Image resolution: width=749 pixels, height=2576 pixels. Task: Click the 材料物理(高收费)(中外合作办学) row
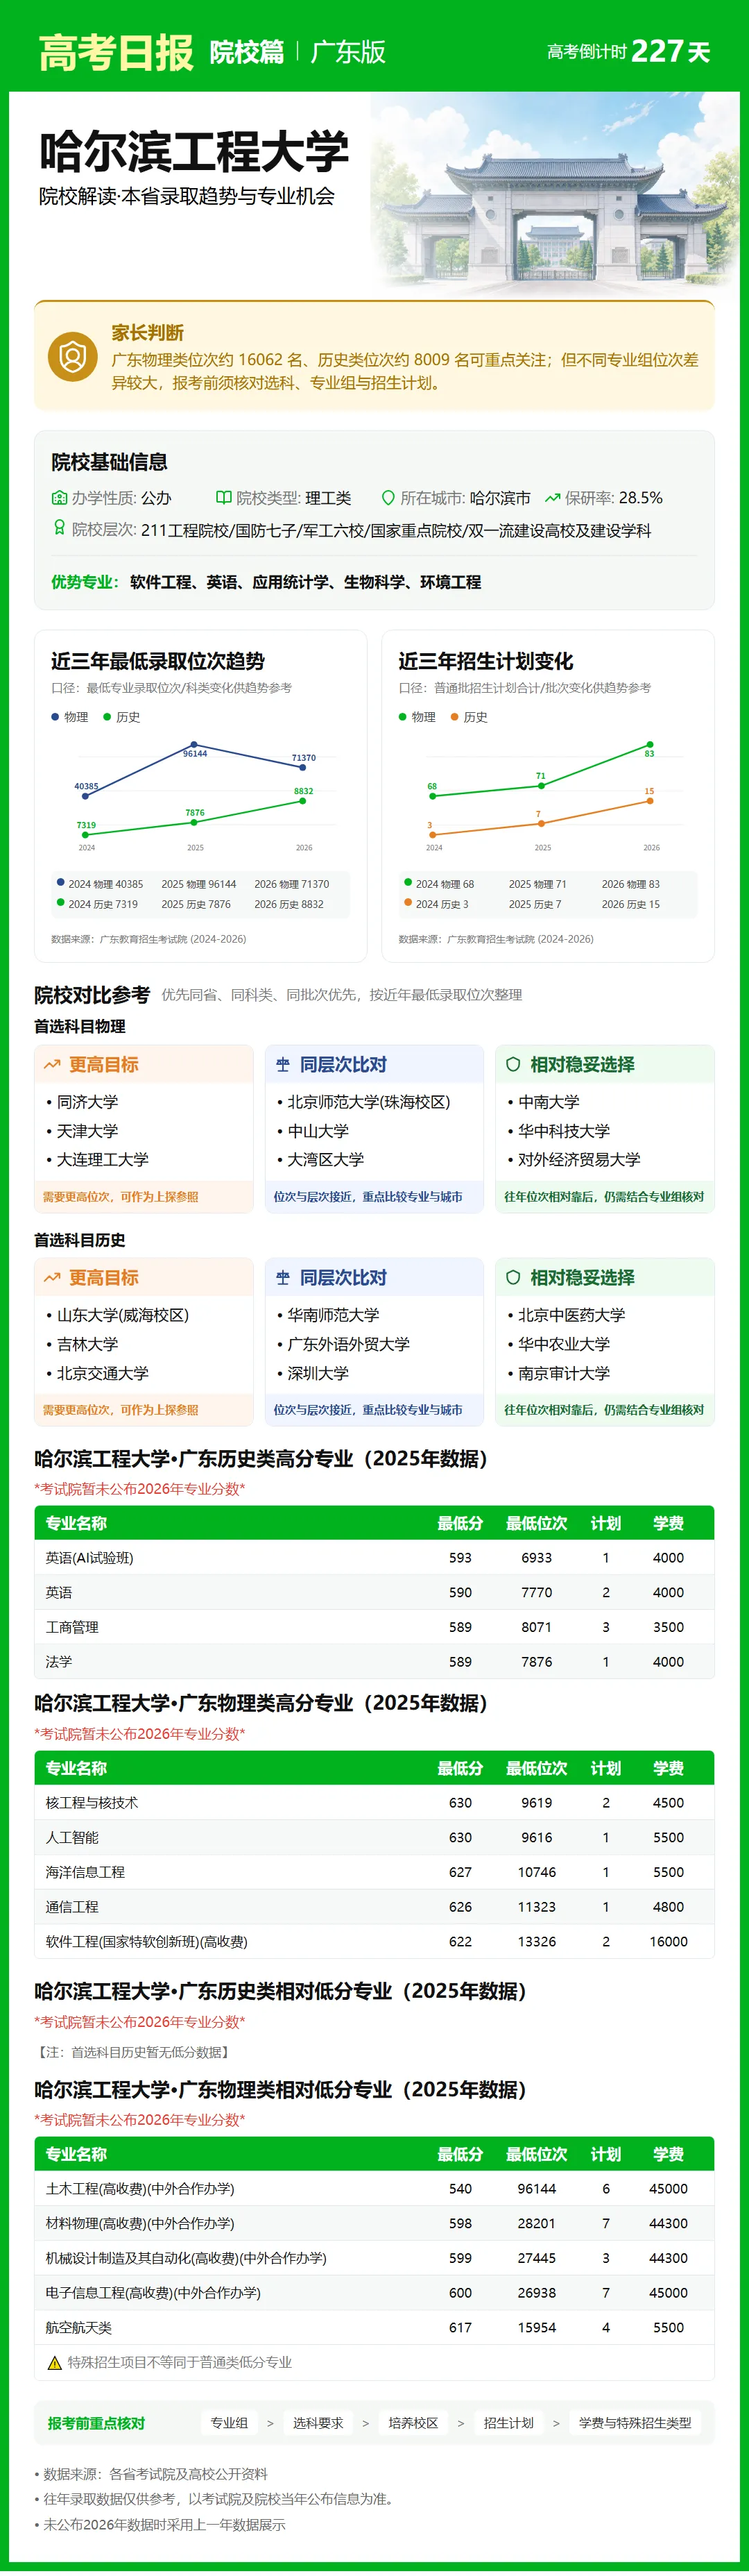point(374,2223)
